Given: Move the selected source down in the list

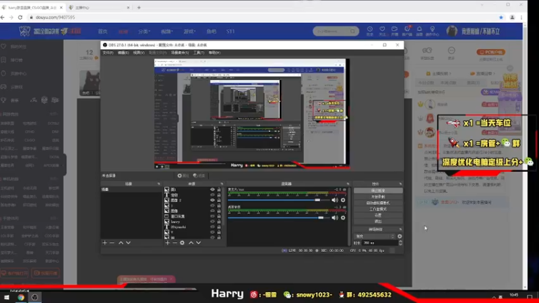Looking at the screenshot, I should pyautogui.click(x=198, y=243).
